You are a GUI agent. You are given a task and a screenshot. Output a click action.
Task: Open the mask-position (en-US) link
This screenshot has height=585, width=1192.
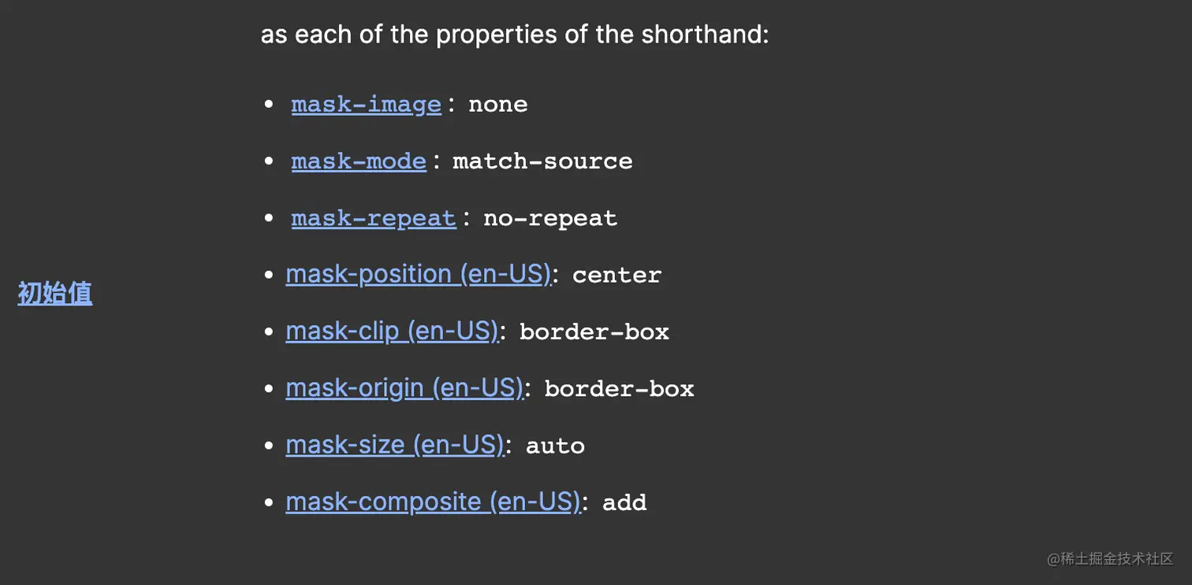[418, 274]
